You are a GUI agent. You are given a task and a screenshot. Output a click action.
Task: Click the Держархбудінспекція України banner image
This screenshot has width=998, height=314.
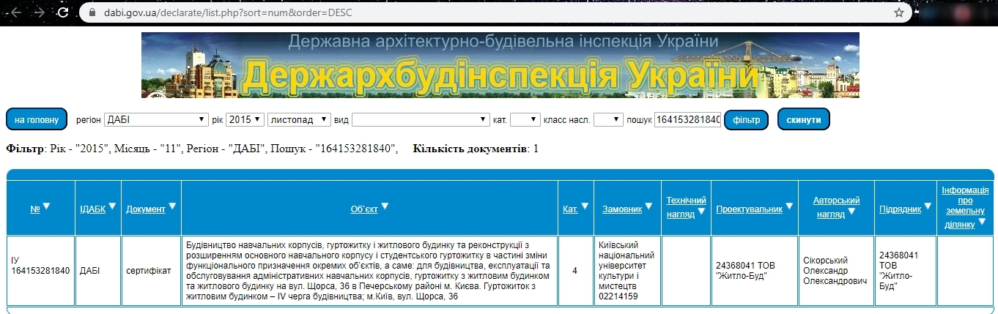pos(500,65)
